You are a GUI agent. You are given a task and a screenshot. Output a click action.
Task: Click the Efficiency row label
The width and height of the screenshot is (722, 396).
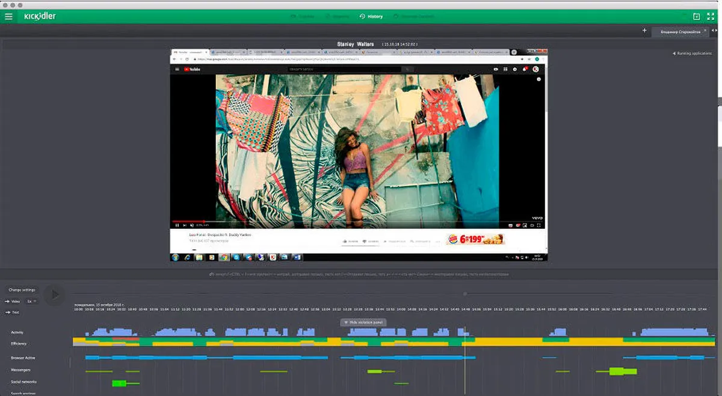(19, 344)
